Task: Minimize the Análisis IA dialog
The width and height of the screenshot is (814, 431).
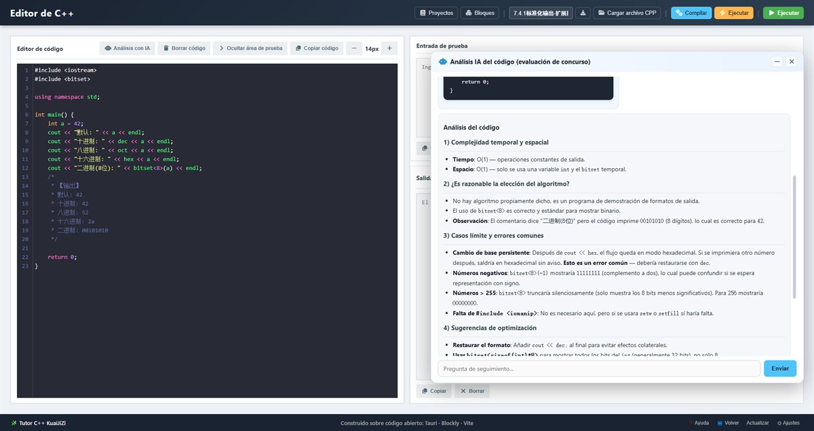Action: click(x=777, y=62)
